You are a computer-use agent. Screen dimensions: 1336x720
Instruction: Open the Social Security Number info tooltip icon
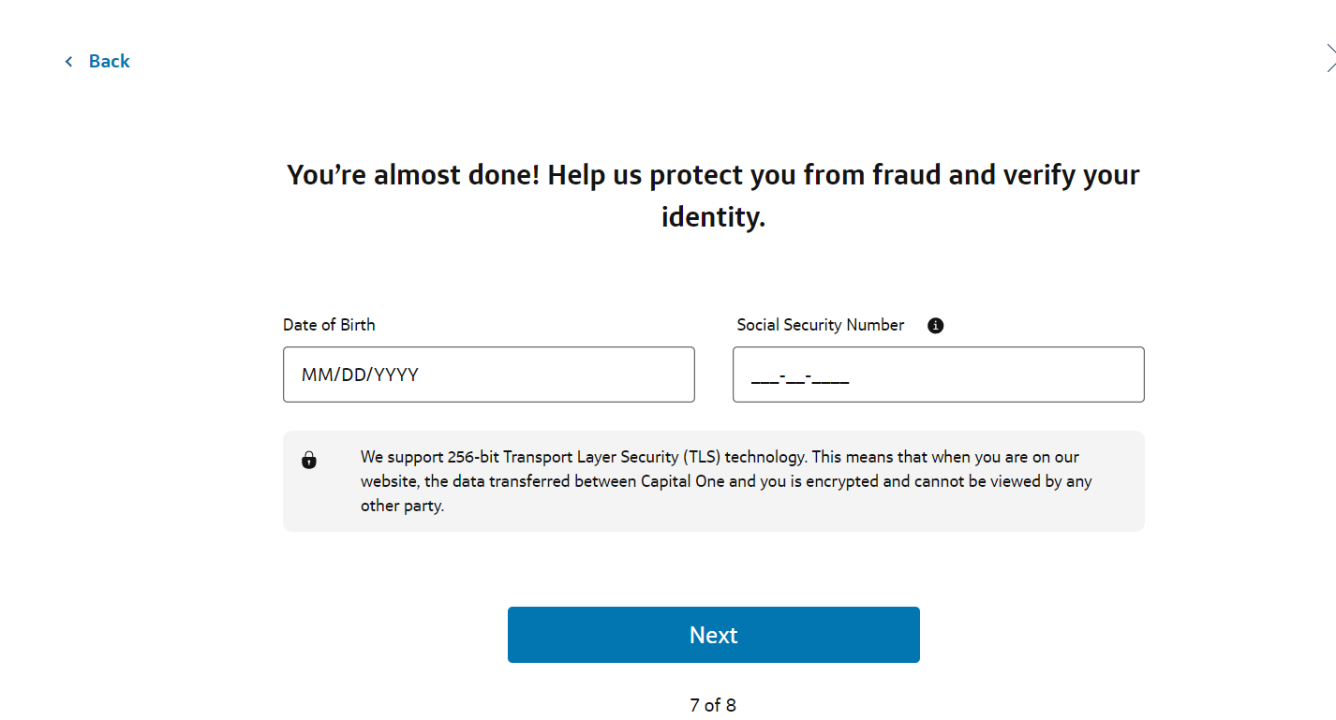coord(935,326)
